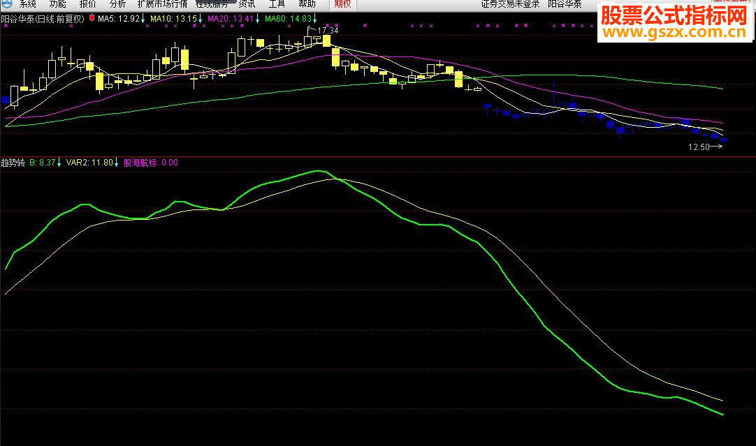Click the down arrow after MA10 value
Viewport: 756px width, 446px height.
pyautogui.click(x=200, y=19)
